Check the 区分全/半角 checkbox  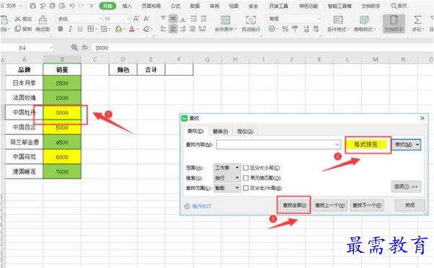pyautogui.click(x=246, y=188)
